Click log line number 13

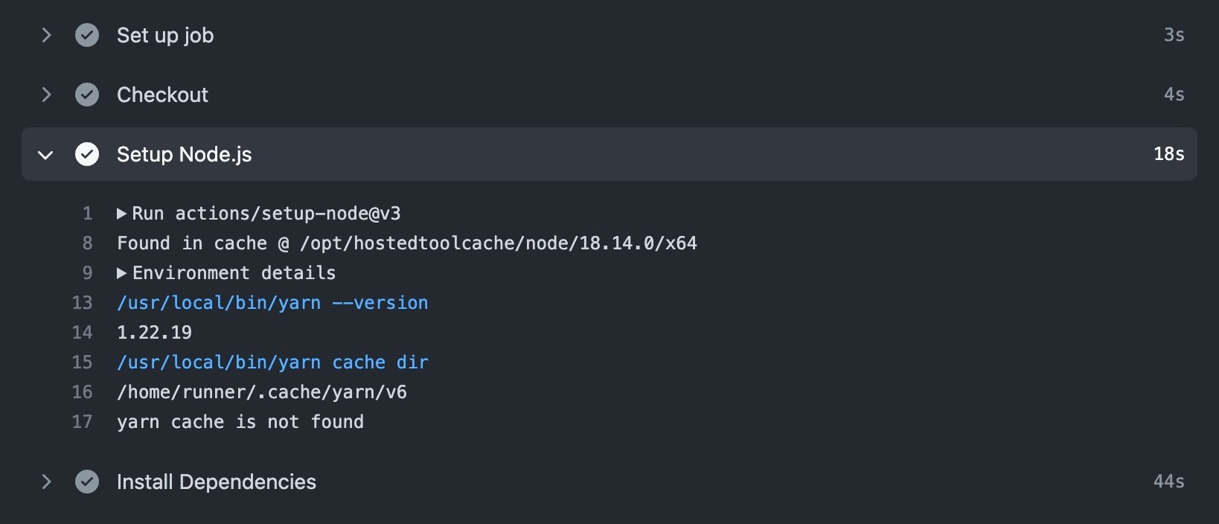(x=82, y=303)
